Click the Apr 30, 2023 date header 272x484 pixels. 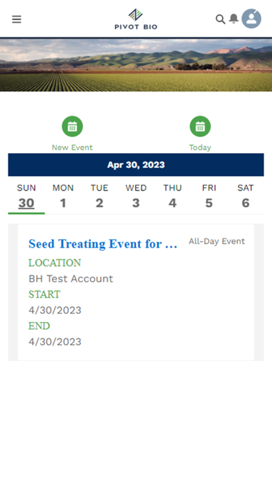click(136, 165)
